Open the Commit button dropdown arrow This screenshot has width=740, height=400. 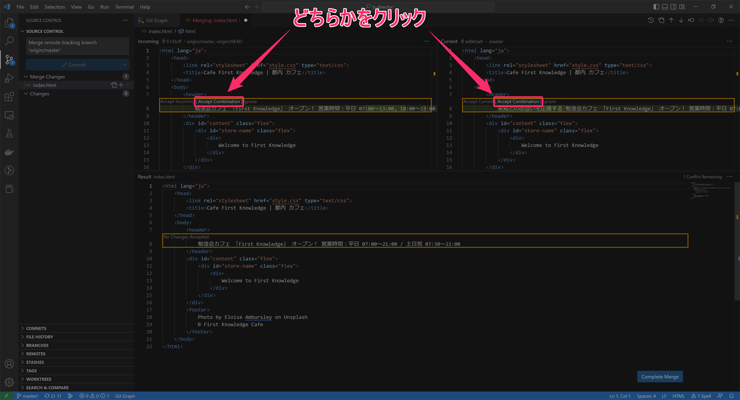pos(124,65)
